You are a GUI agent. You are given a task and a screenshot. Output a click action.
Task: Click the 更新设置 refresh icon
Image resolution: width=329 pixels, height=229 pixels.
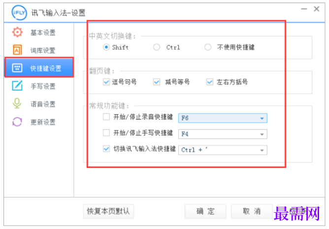17,121
